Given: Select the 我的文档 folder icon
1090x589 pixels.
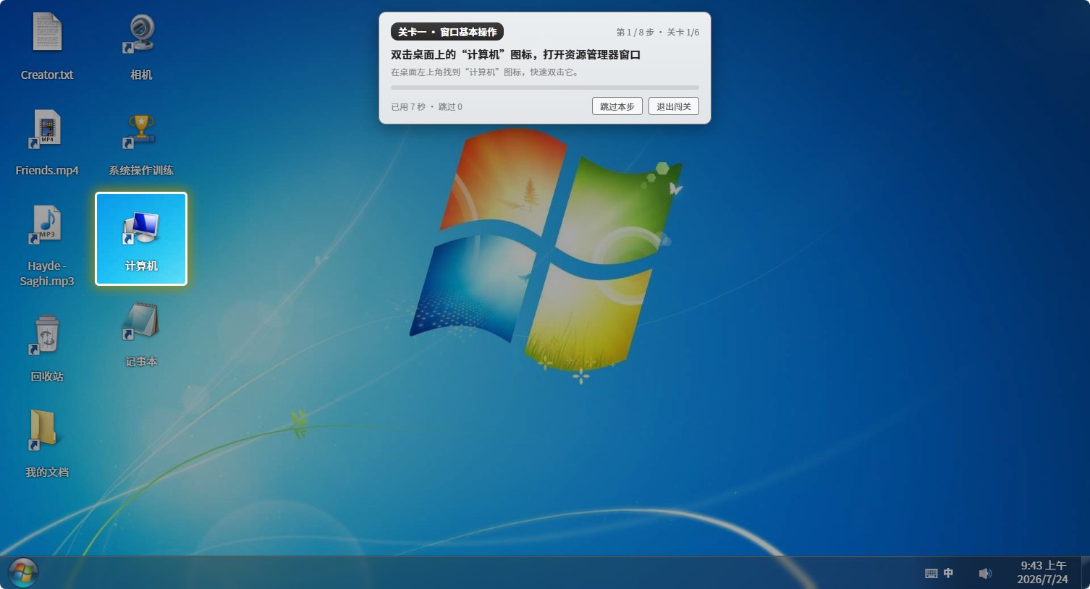Looking at the screenshot, I should 47,444.
